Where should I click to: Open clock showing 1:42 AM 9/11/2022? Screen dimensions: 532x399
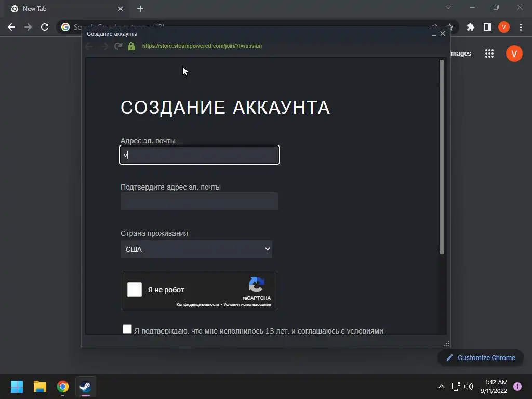[494, 387]
